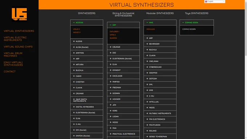
Task: Expand BUCHLA in Synthesizers column
Action: 87,70
